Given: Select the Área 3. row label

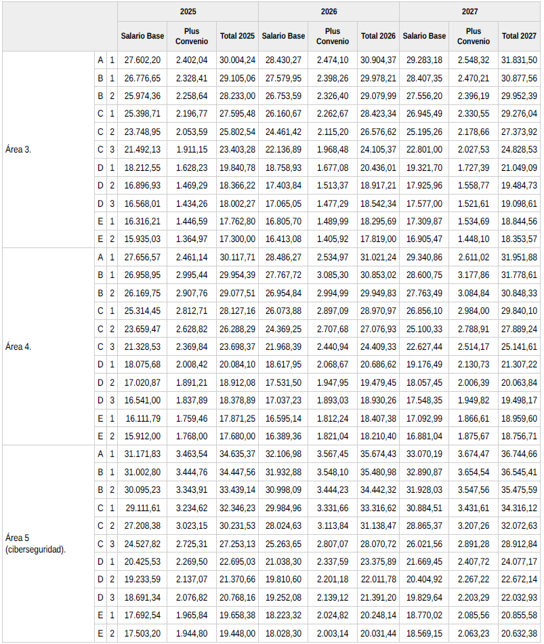Looking at the screenshot, I should (x=18, y=149).
